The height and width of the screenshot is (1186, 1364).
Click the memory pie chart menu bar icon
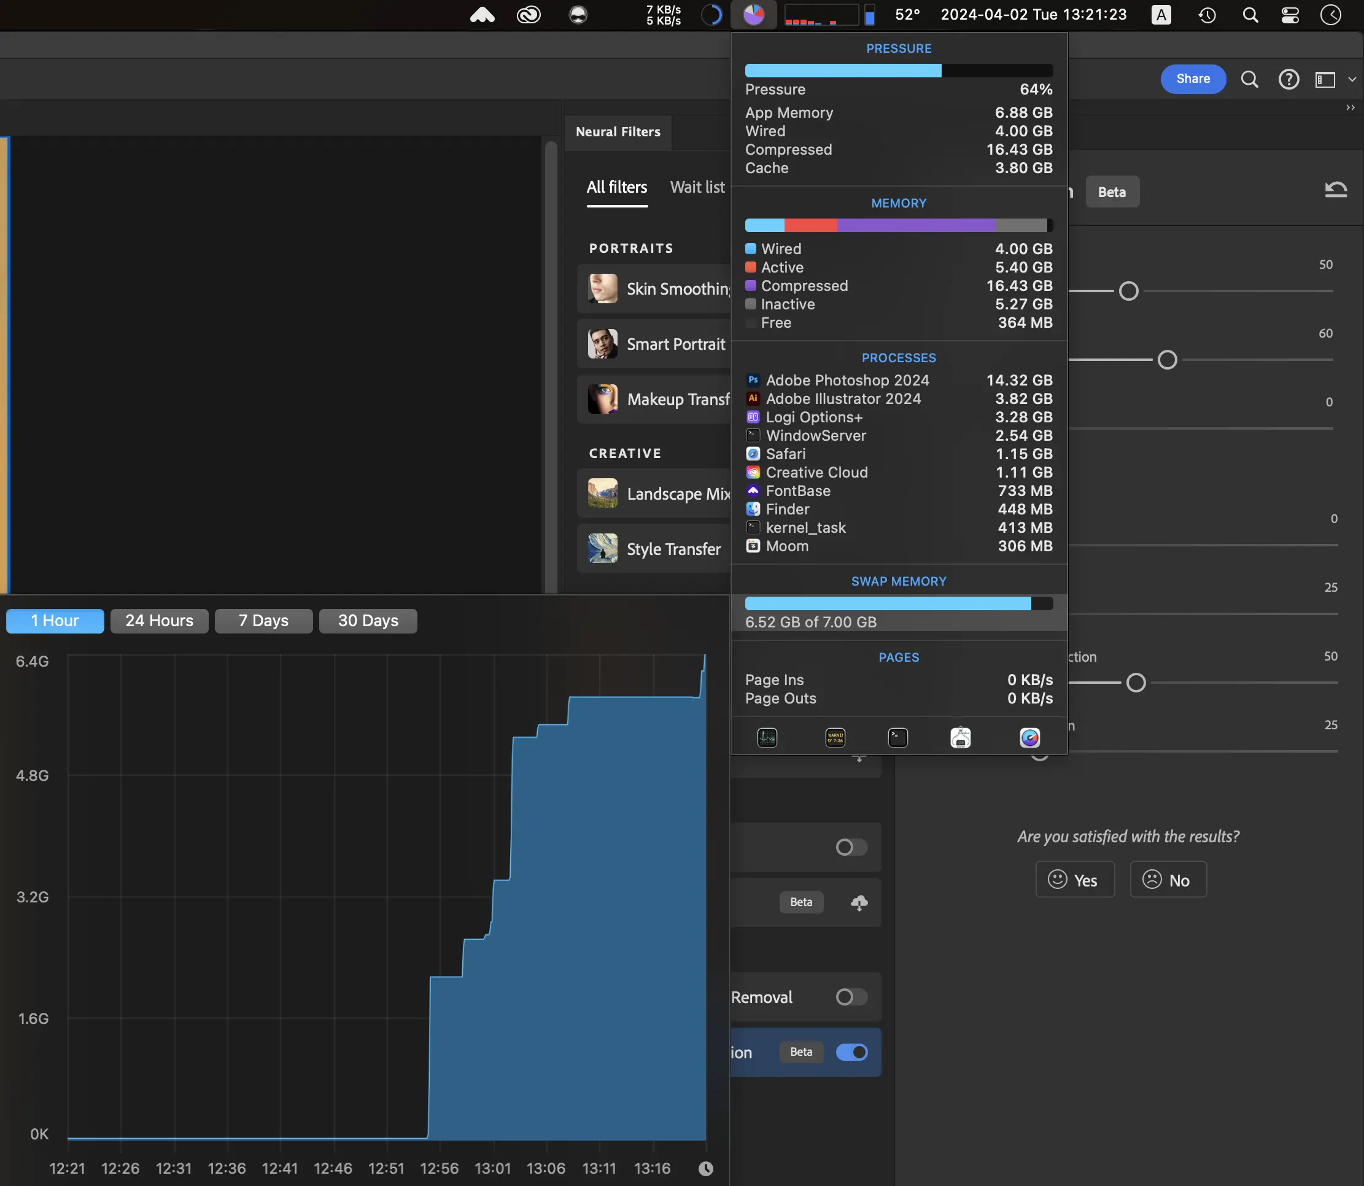click(753, 15)
